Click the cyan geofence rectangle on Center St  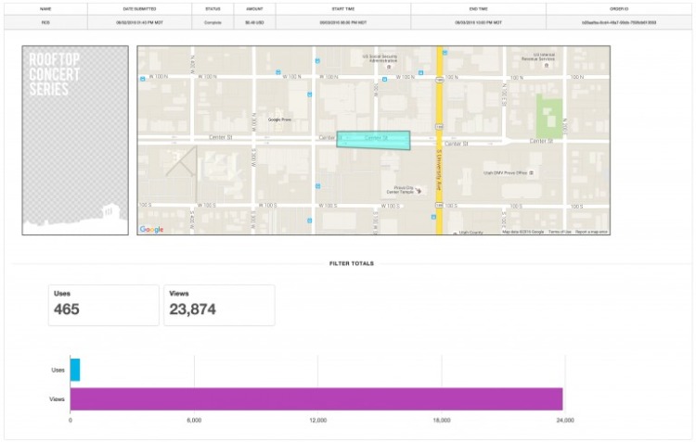(373, 140)
